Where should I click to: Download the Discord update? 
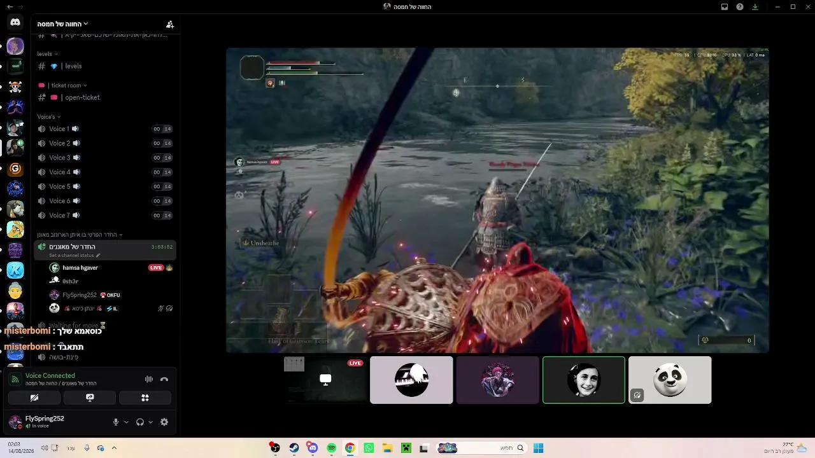point(755,7)
